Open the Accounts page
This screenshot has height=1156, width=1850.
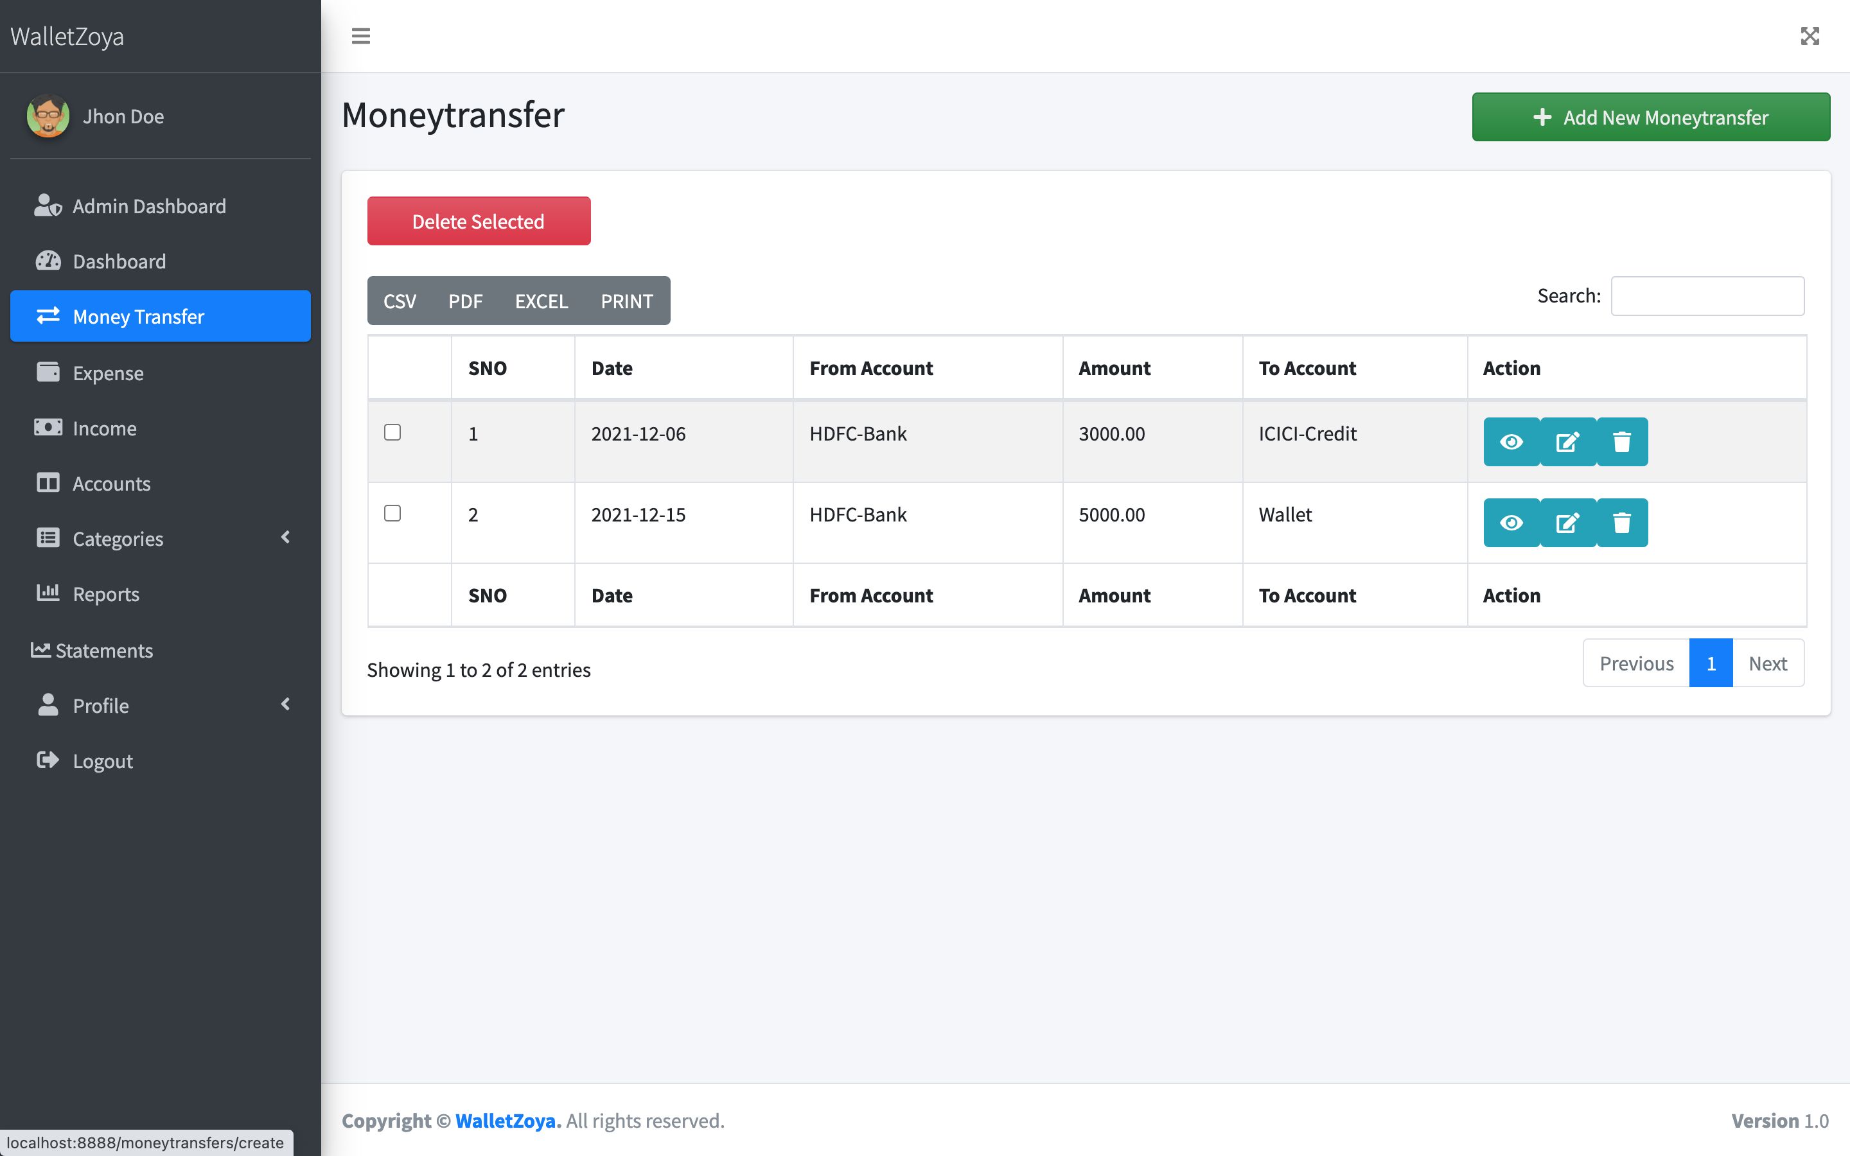(161, 483)
